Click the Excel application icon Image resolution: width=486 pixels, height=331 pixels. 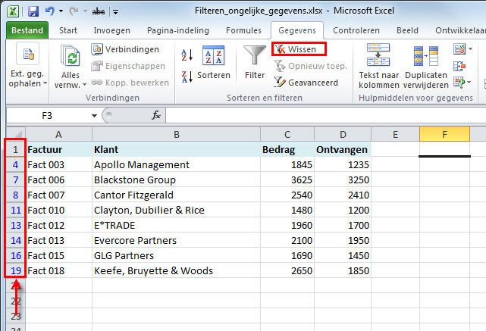click(13, 11)
